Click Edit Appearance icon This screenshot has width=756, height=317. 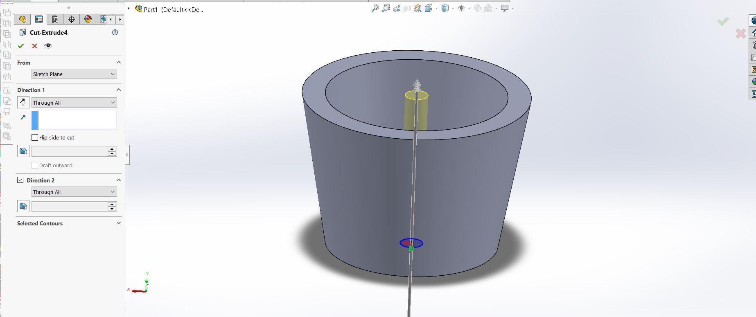477,8
